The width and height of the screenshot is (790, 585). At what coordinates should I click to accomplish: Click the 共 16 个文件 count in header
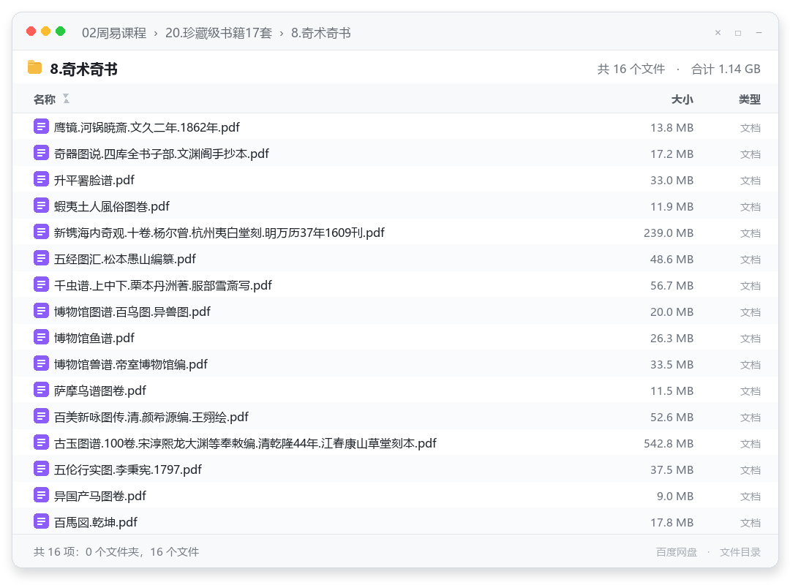click(x=631, y=69)
